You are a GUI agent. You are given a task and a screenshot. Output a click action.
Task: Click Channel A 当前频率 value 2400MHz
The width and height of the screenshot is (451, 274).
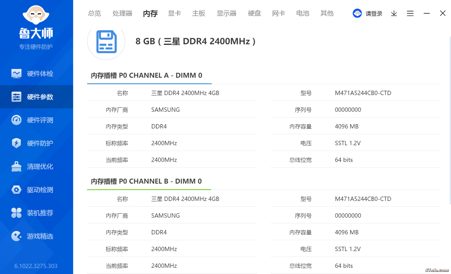[x=164, y=160]
